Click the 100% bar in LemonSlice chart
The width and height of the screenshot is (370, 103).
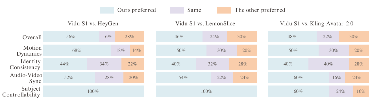[x=206, y=91]
